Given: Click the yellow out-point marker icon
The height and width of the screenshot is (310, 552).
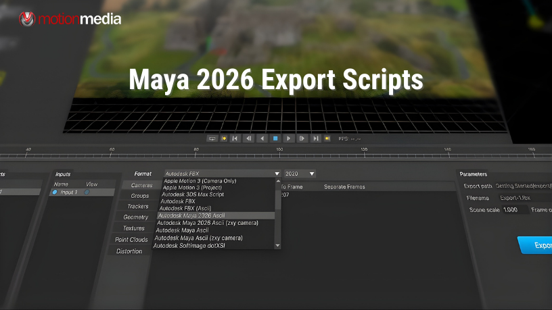Looking at the screenshot, I should [x=327, y=138].
